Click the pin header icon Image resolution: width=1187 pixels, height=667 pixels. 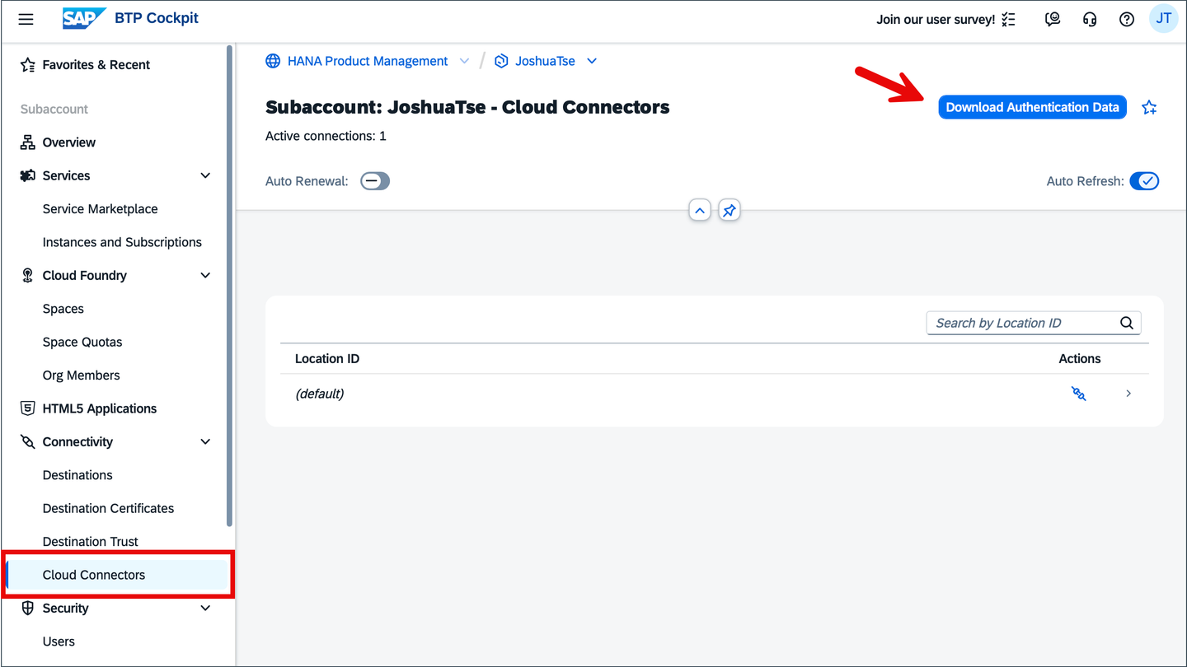pyautogui.click(x=729, y=211)
